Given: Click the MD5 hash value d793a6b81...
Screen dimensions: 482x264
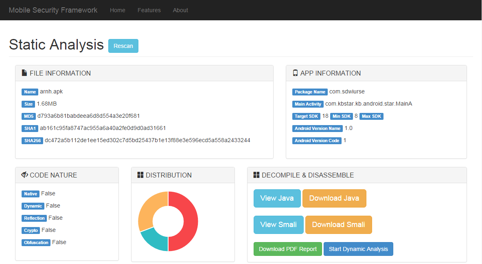Looking at the screenshot, I should point(88,116).
